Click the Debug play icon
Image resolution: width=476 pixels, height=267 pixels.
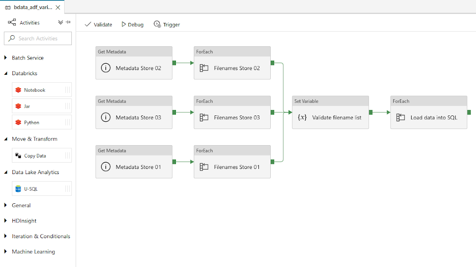click(x=124, y=25)
